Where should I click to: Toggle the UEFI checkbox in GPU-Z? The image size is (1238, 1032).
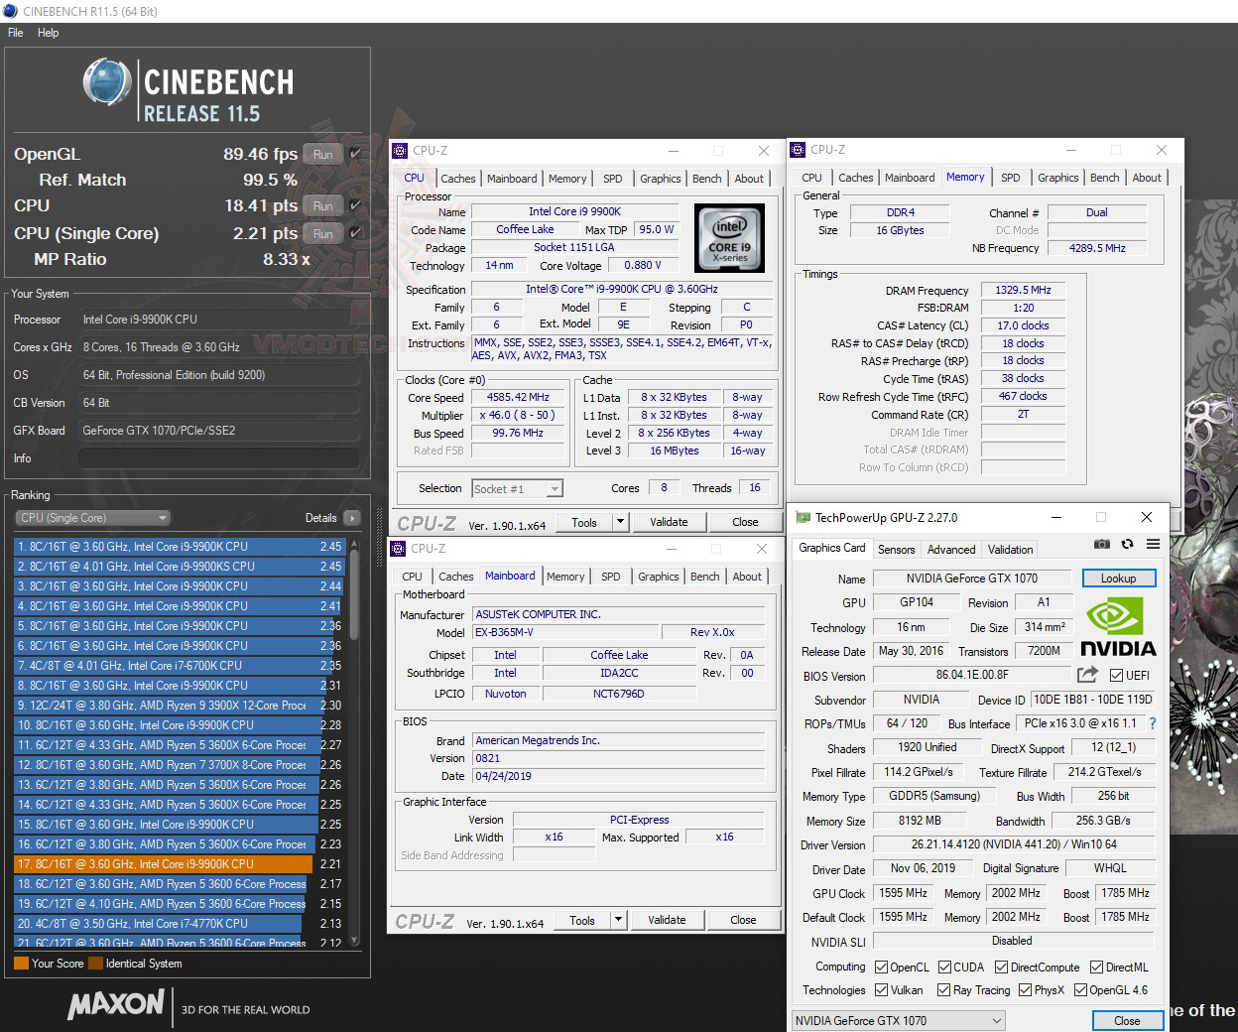tap(1116, 675)
